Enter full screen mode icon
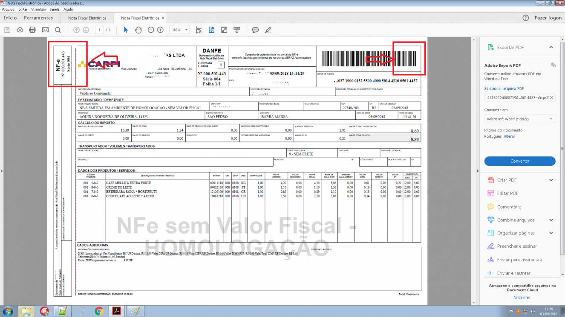This screenshot has width=565, height=317. [x=224, y=30]
